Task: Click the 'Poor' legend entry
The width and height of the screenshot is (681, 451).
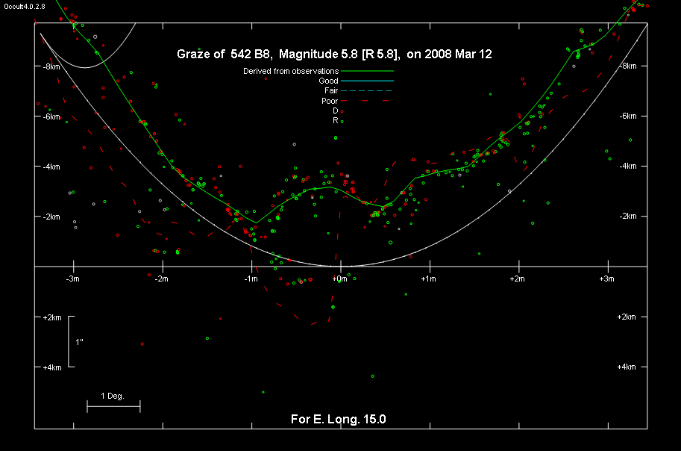Action: (330, 101)
